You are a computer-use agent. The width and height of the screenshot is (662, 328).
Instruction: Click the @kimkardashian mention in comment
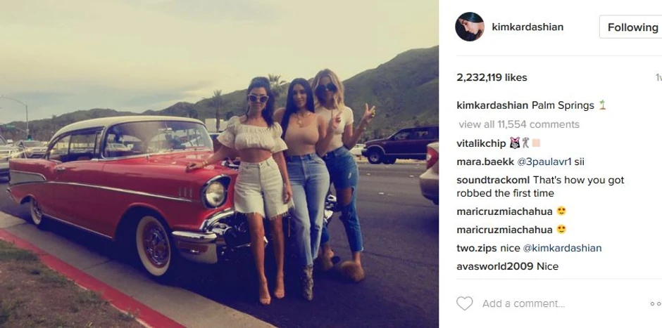tap(563, 249)
